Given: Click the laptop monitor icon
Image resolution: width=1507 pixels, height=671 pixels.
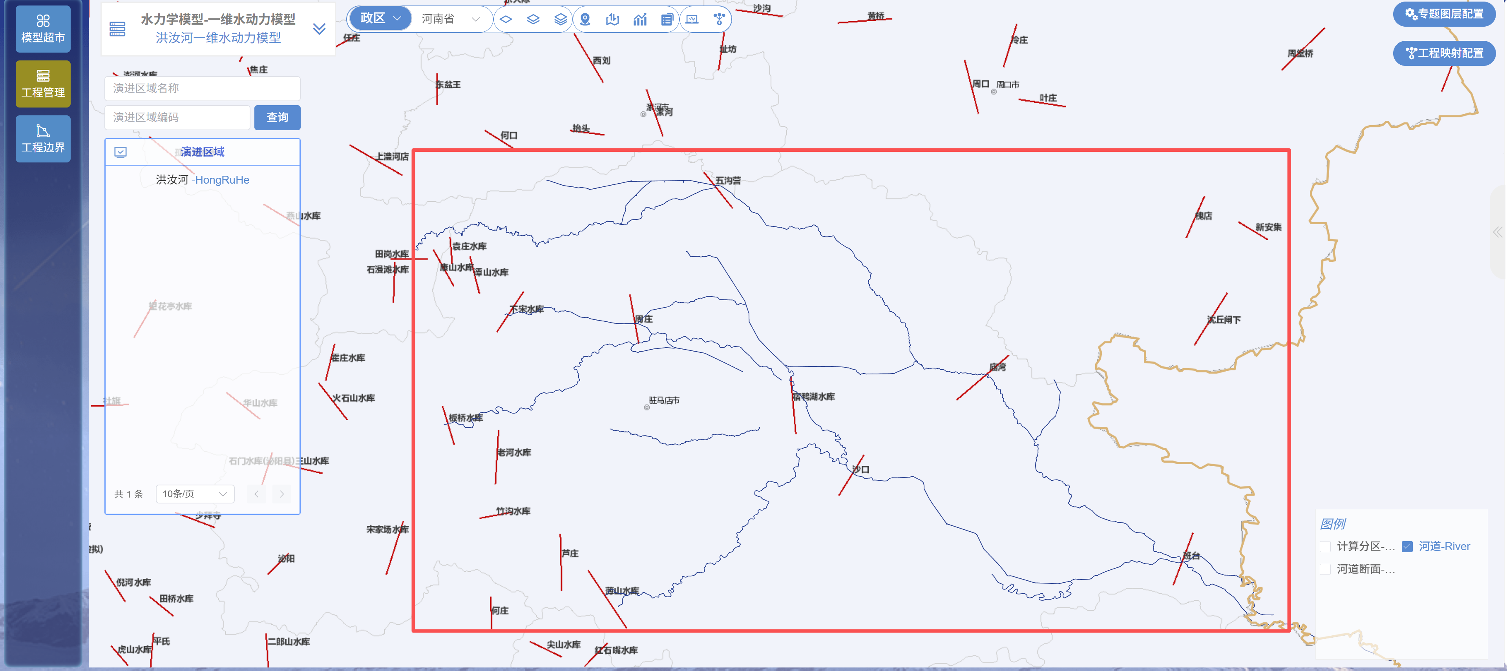Looking at the screenshot, I should [692, 19].
